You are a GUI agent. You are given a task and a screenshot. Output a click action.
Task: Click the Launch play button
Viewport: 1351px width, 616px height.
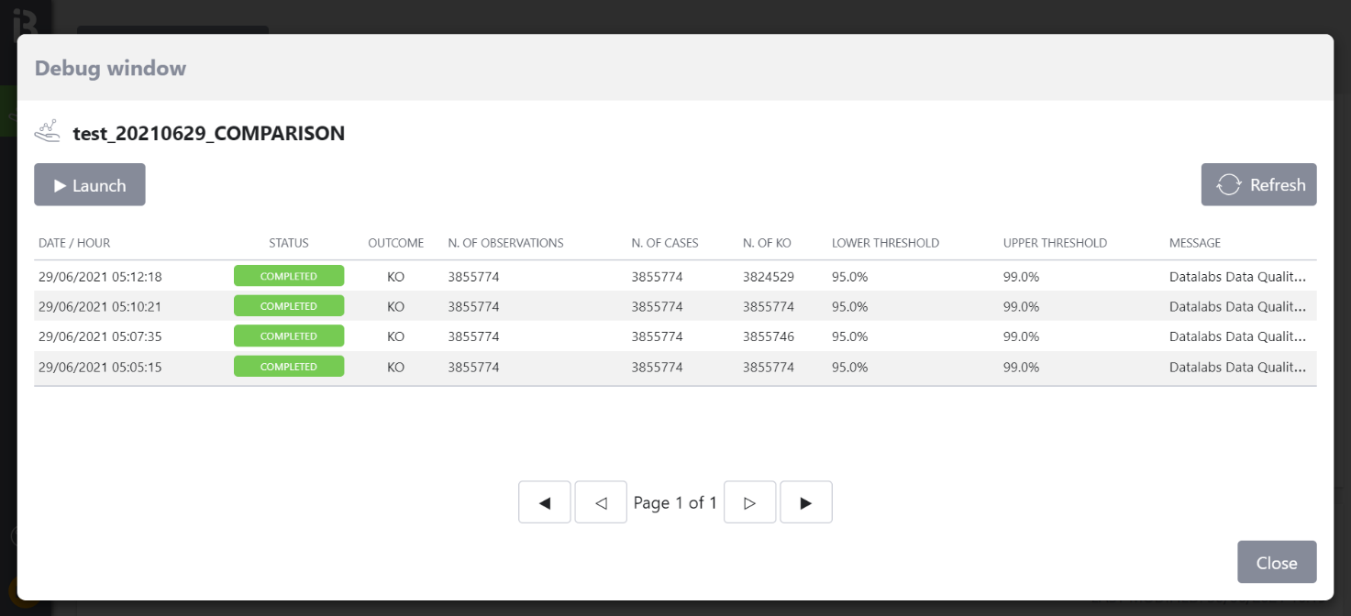(x=90, y=185)
